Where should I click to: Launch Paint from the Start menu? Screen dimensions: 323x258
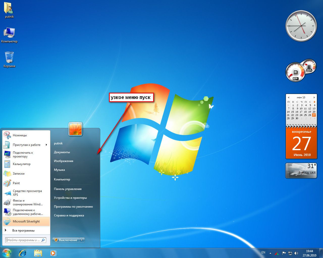pos(26,183)
